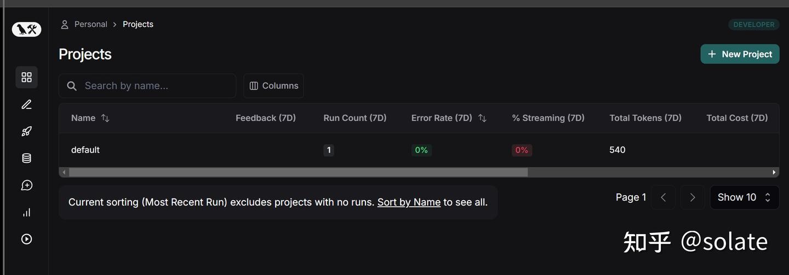The height and width of the screenshot is (275, 789).
Task: Click the horizontal table scrollbar thumb
Action: pos(298,172)
